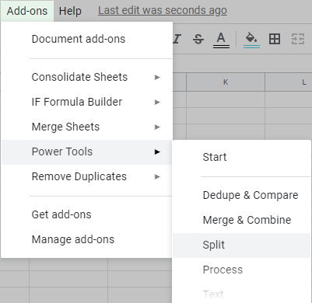Viewport: 312px width, 303px height.
Task: Select Process in the Power Tools submenu
Action: point(241,270)
